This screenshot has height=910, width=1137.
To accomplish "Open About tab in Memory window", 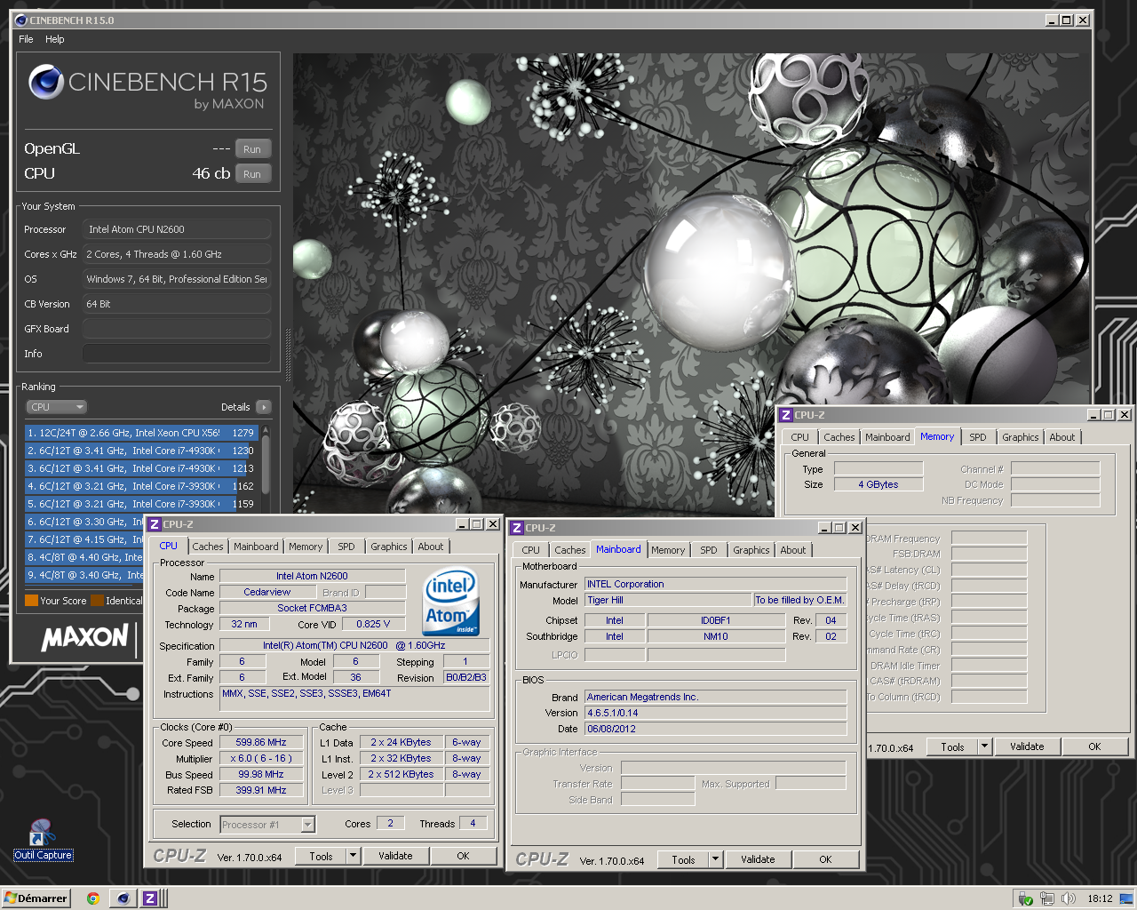I will (1062, 437).
